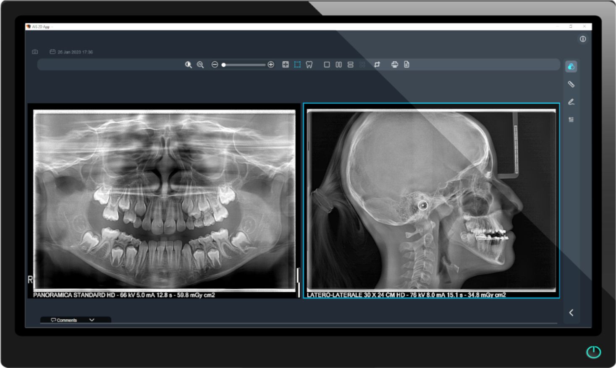Click the zoom in plus button
Viewport: 616px width, 368px height.
coord(271,65)
